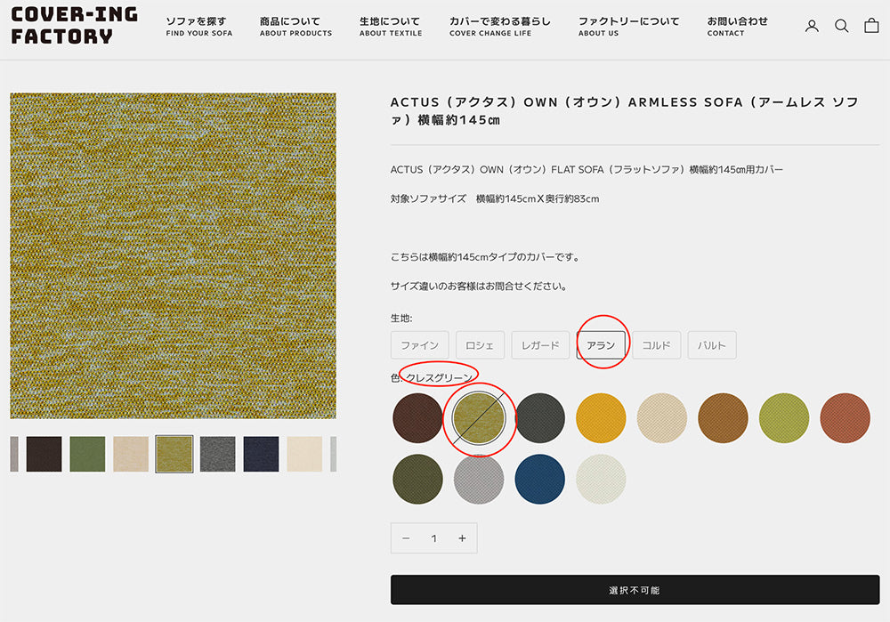Decrease quantity with the minus button
The width and height of the screenshot is (890, 622).
[x=406, y=538]
